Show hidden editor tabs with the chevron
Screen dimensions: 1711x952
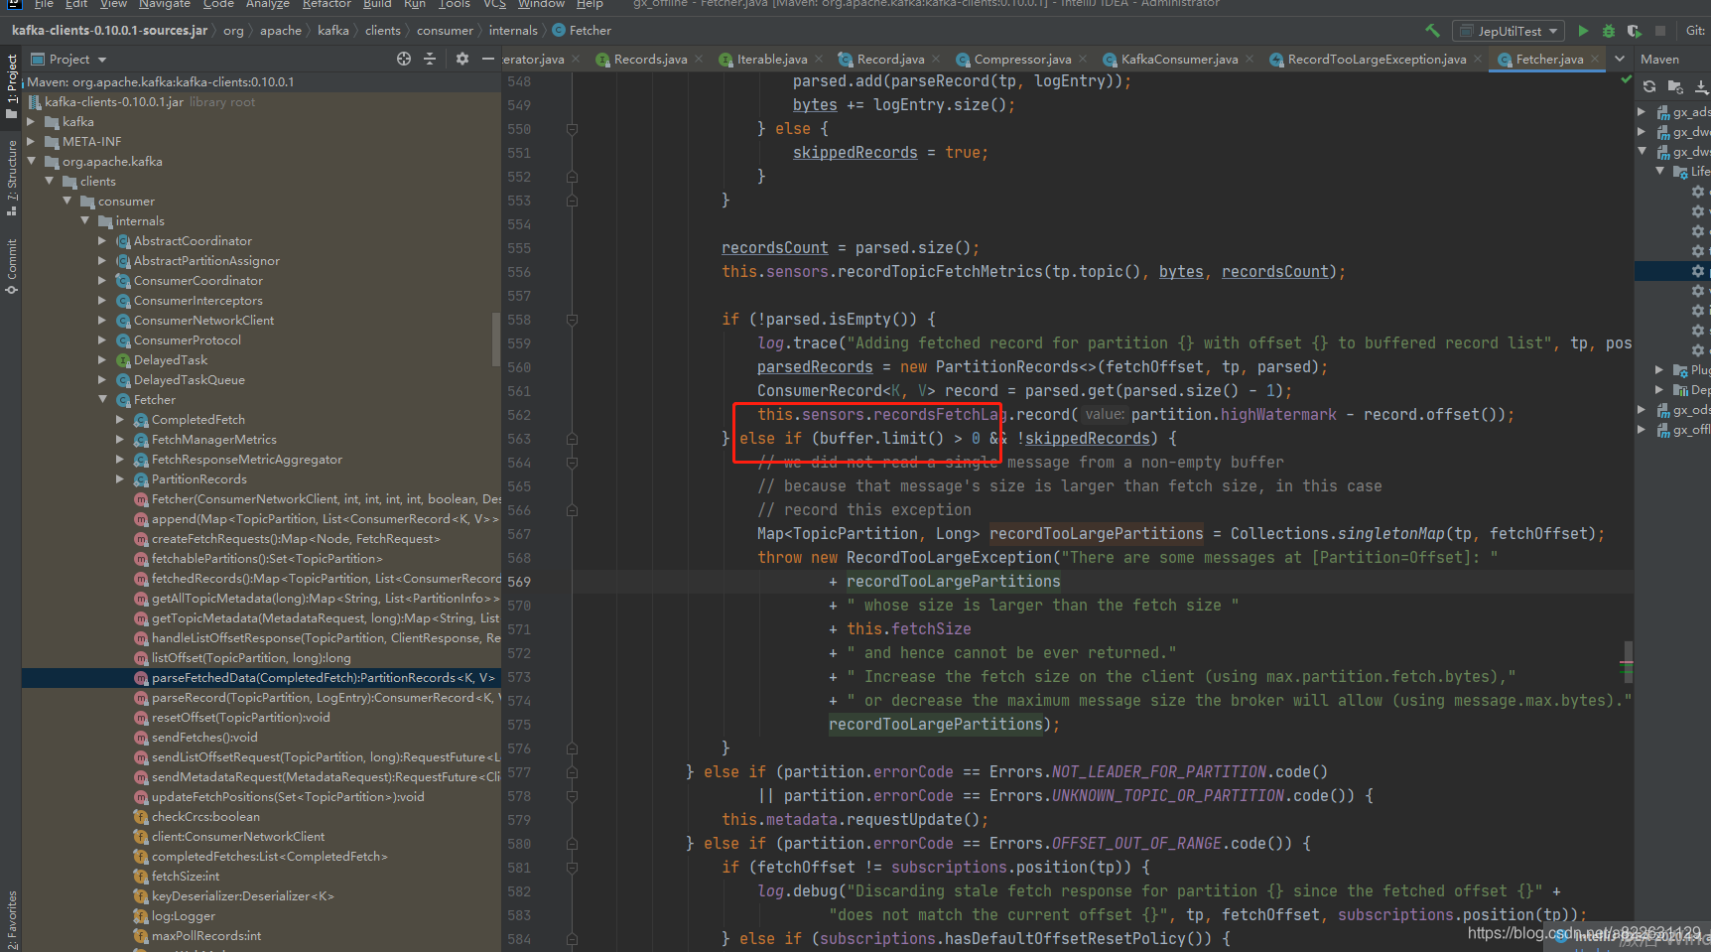1620,60
